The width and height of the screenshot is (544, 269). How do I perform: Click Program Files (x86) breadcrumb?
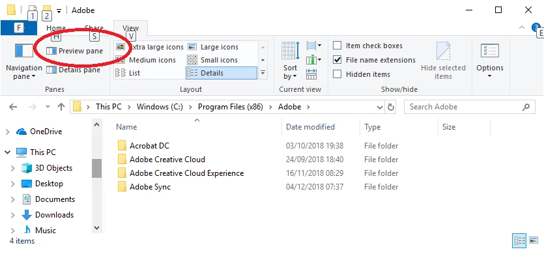231,107
